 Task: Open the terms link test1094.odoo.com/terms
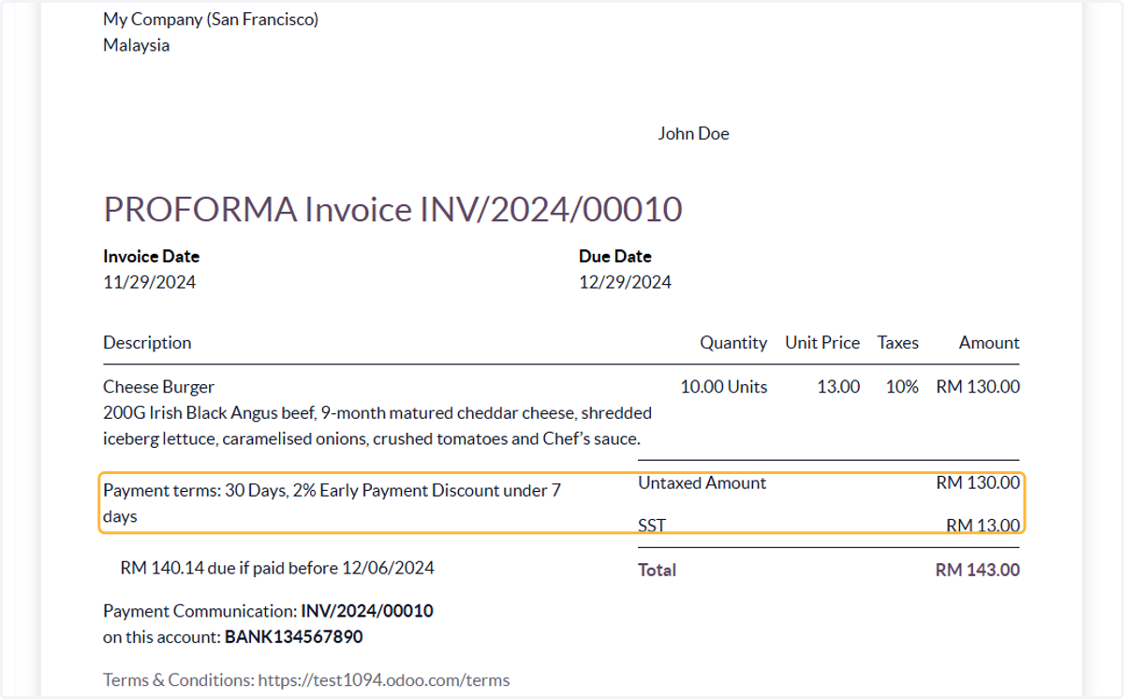(384, 680)
